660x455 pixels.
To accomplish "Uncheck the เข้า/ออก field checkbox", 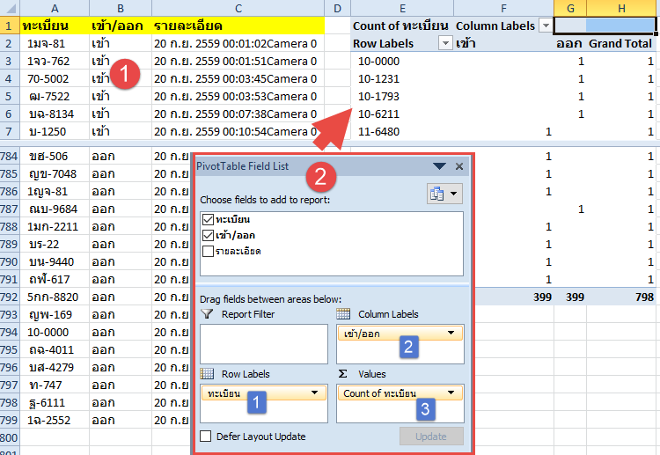I will coord(208,235).
